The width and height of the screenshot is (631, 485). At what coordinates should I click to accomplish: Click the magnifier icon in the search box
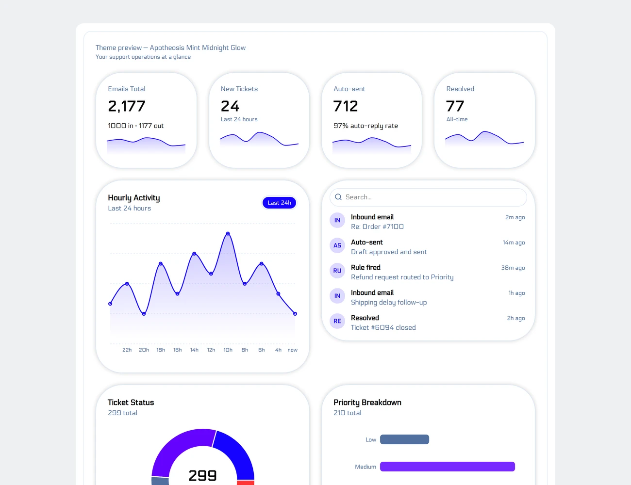tap(338, 197)
